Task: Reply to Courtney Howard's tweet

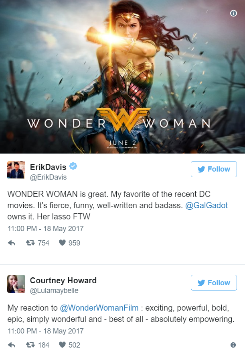Action: pos(12,345)
